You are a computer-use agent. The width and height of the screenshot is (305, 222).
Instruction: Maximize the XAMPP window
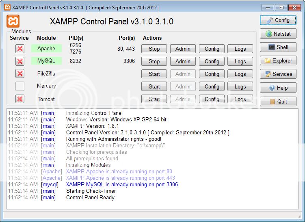pos(281,8)
